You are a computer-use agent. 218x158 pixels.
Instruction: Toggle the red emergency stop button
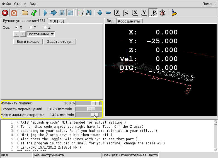[x=5, y=13]
